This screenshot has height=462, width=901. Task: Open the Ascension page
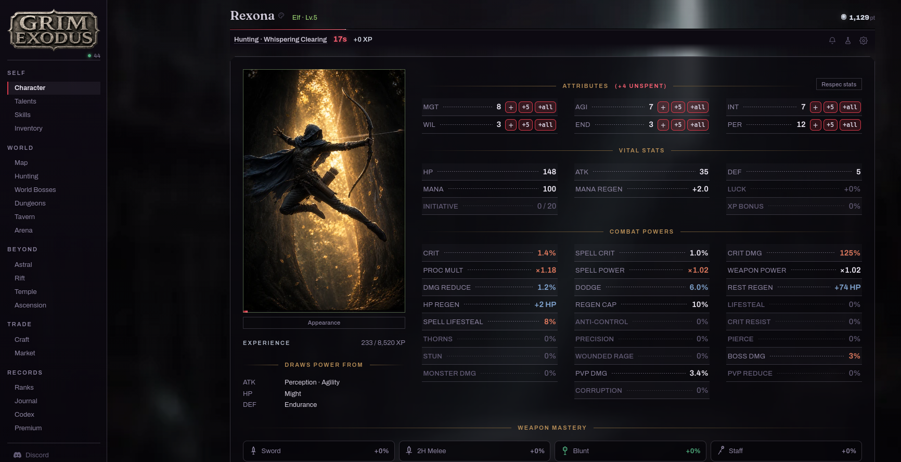click(54, 305)
